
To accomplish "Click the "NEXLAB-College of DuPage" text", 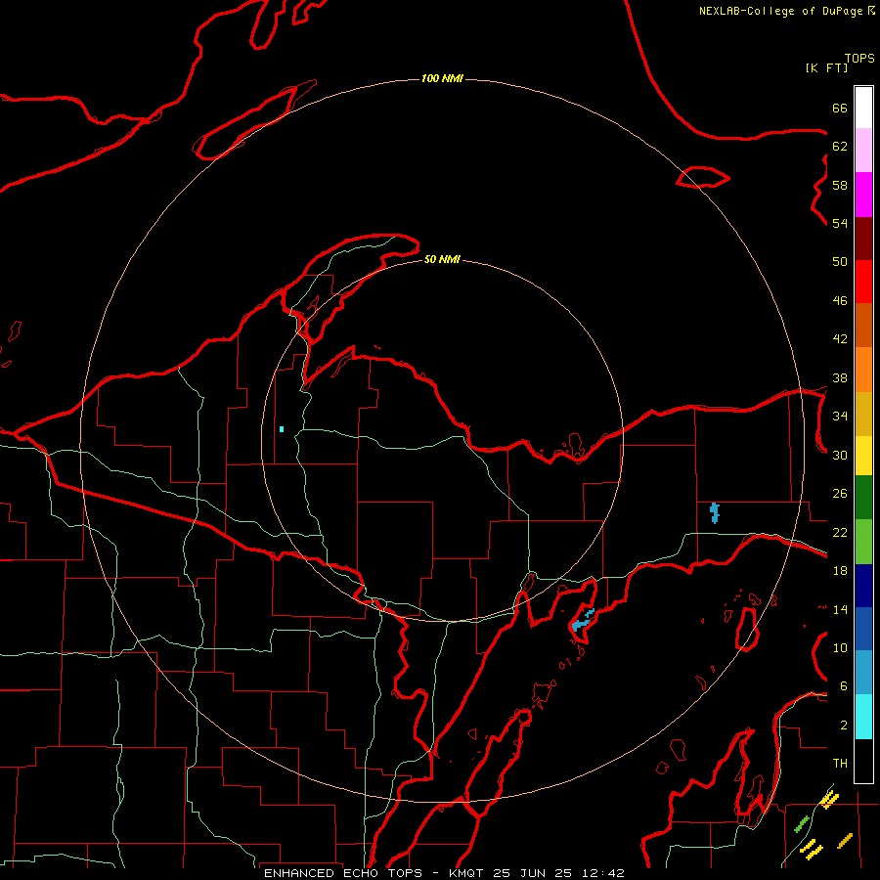I will pyautogui.click(x=780, y=11).
